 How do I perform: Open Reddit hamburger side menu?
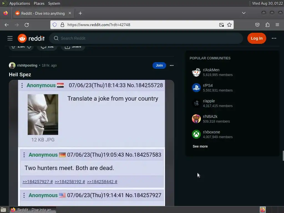10,38
